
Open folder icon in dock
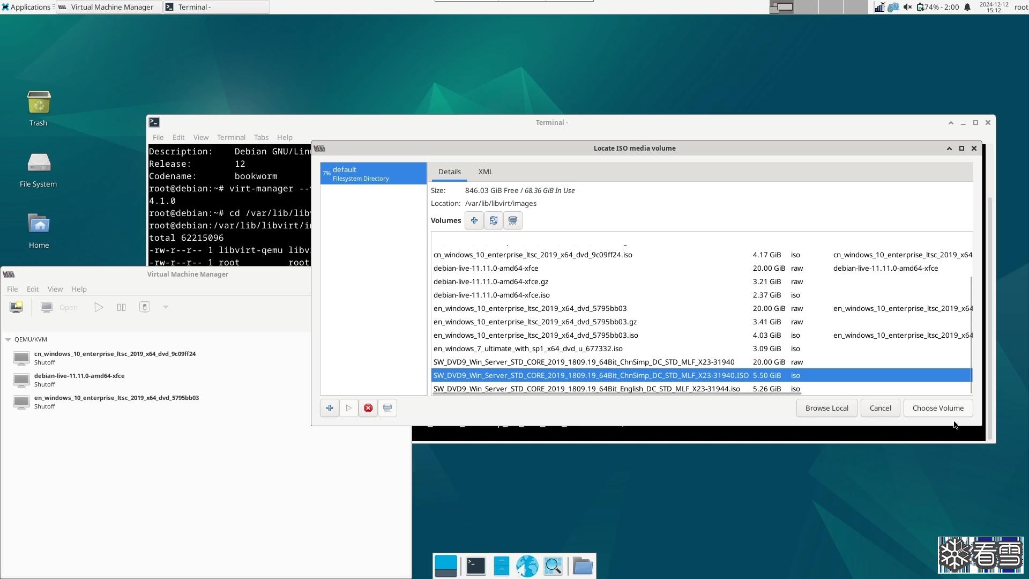click(582, 566)
